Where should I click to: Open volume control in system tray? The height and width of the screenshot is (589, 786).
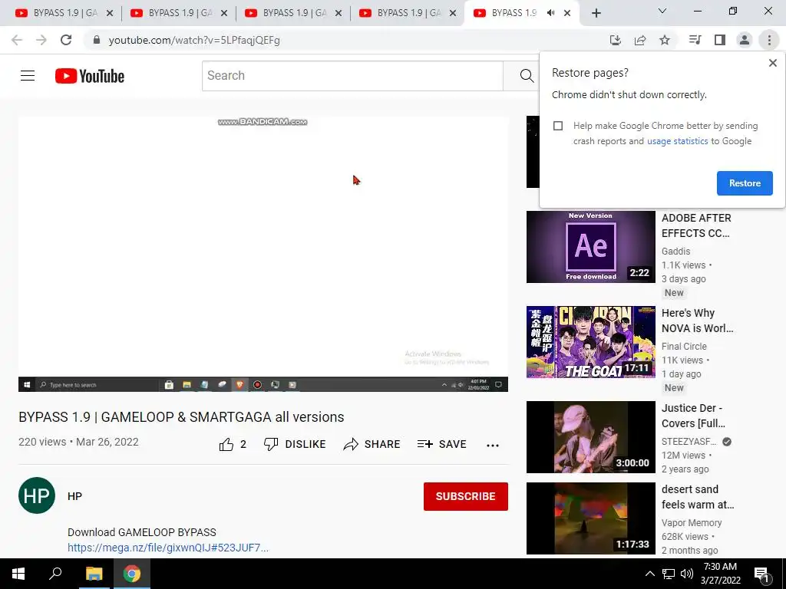687,574
